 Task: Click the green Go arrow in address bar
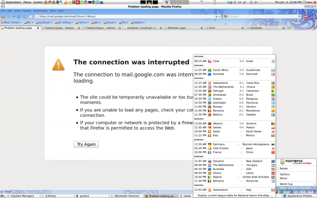pyautogui.click(x=217, y=17)
